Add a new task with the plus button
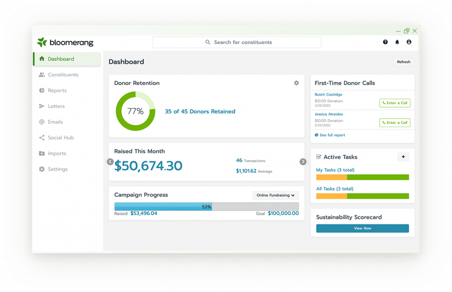 (403, 157)
